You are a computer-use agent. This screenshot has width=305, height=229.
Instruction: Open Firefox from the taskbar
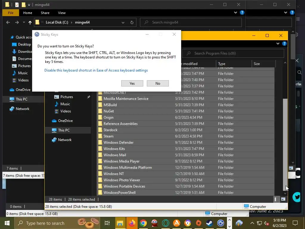(132, 223)
